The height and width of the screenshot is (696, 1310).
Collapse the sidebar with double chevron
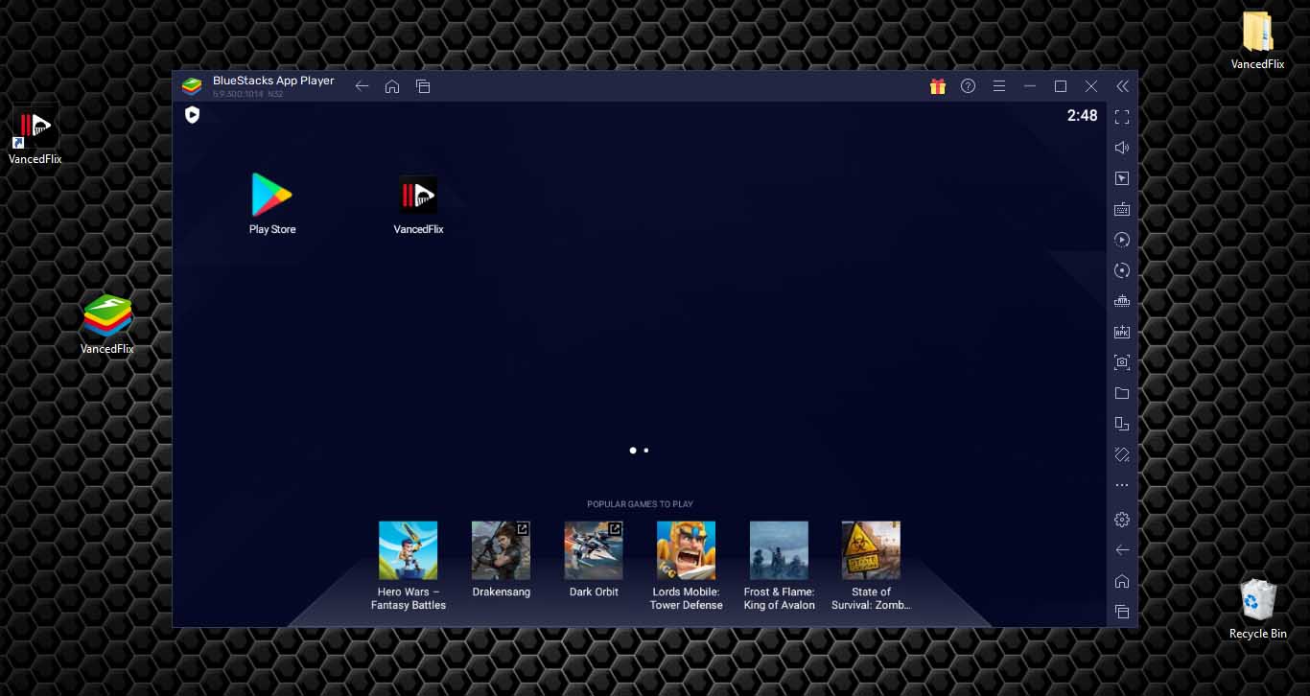point(1122,86)
